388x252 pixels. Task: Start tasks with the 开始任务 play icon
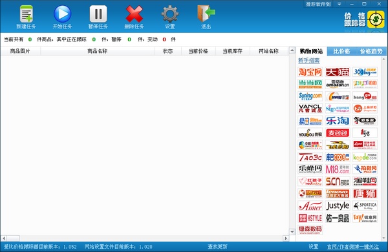coord(62,14)
